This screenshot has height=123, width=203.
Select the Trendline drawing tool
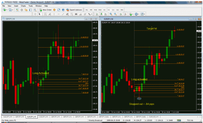click(x=63, y=14)
